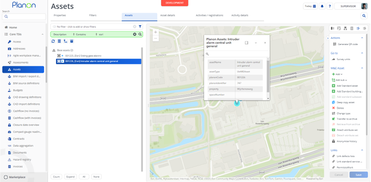Click the blue funnel filter icon
371x182 pixels.
(x=140, y=27)
